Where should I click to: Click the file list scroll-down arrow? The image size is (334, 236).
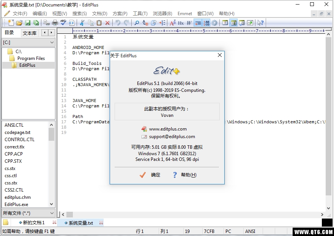pos(51,204)
